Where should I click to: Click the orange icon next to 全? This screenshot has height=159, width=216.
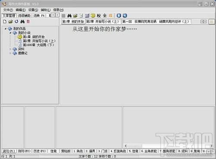click(111, 15)
